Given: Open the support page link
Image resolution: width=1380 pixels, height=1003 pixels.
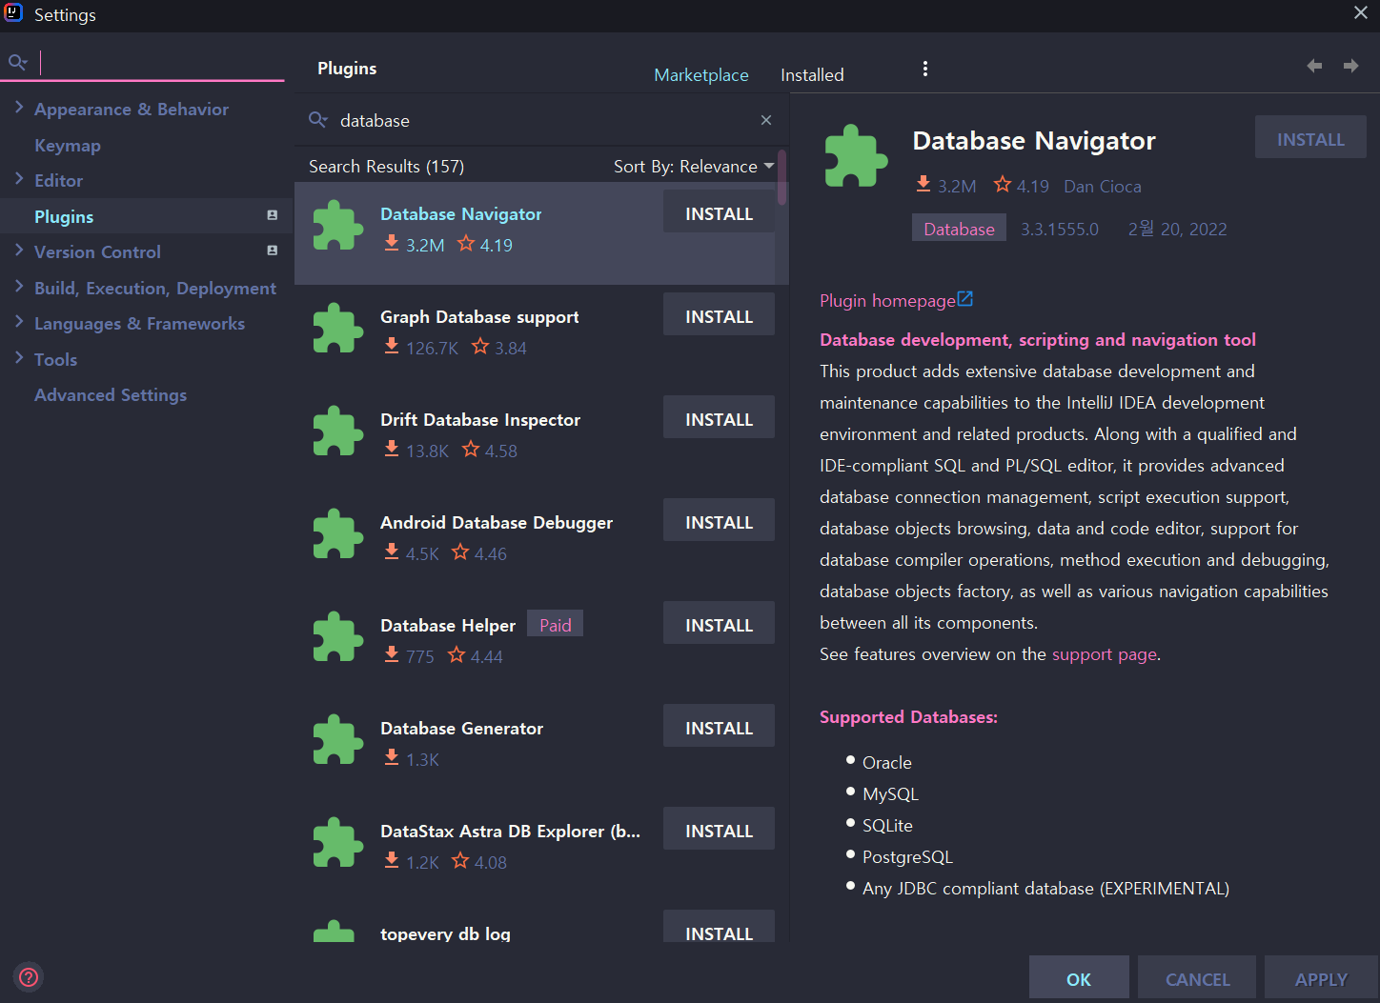Looking at the screenshot, I should point(1105,654).
